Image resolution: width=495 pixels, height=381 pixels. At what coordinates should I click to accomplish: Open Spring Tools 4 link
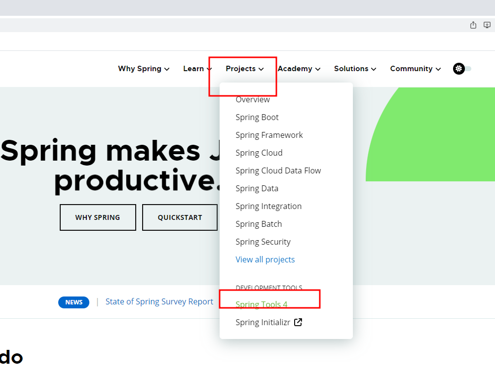[x=262, y=304]
